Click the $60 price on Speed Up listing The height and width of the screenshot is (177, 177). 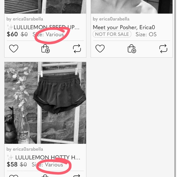coord(12,34)
